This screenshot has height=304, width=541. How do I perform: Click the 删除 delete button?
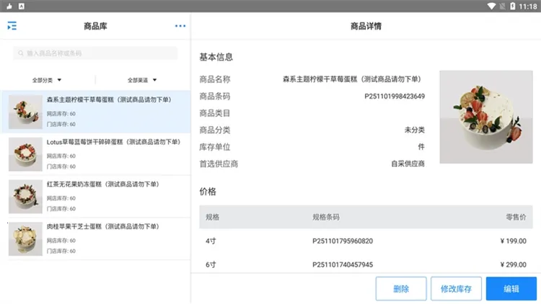click(x=401, y=288)
